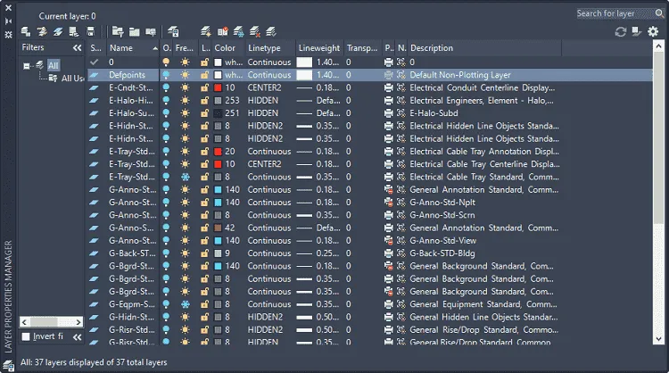
Task: Click the Search for layer field
Action: pos(615,13)
